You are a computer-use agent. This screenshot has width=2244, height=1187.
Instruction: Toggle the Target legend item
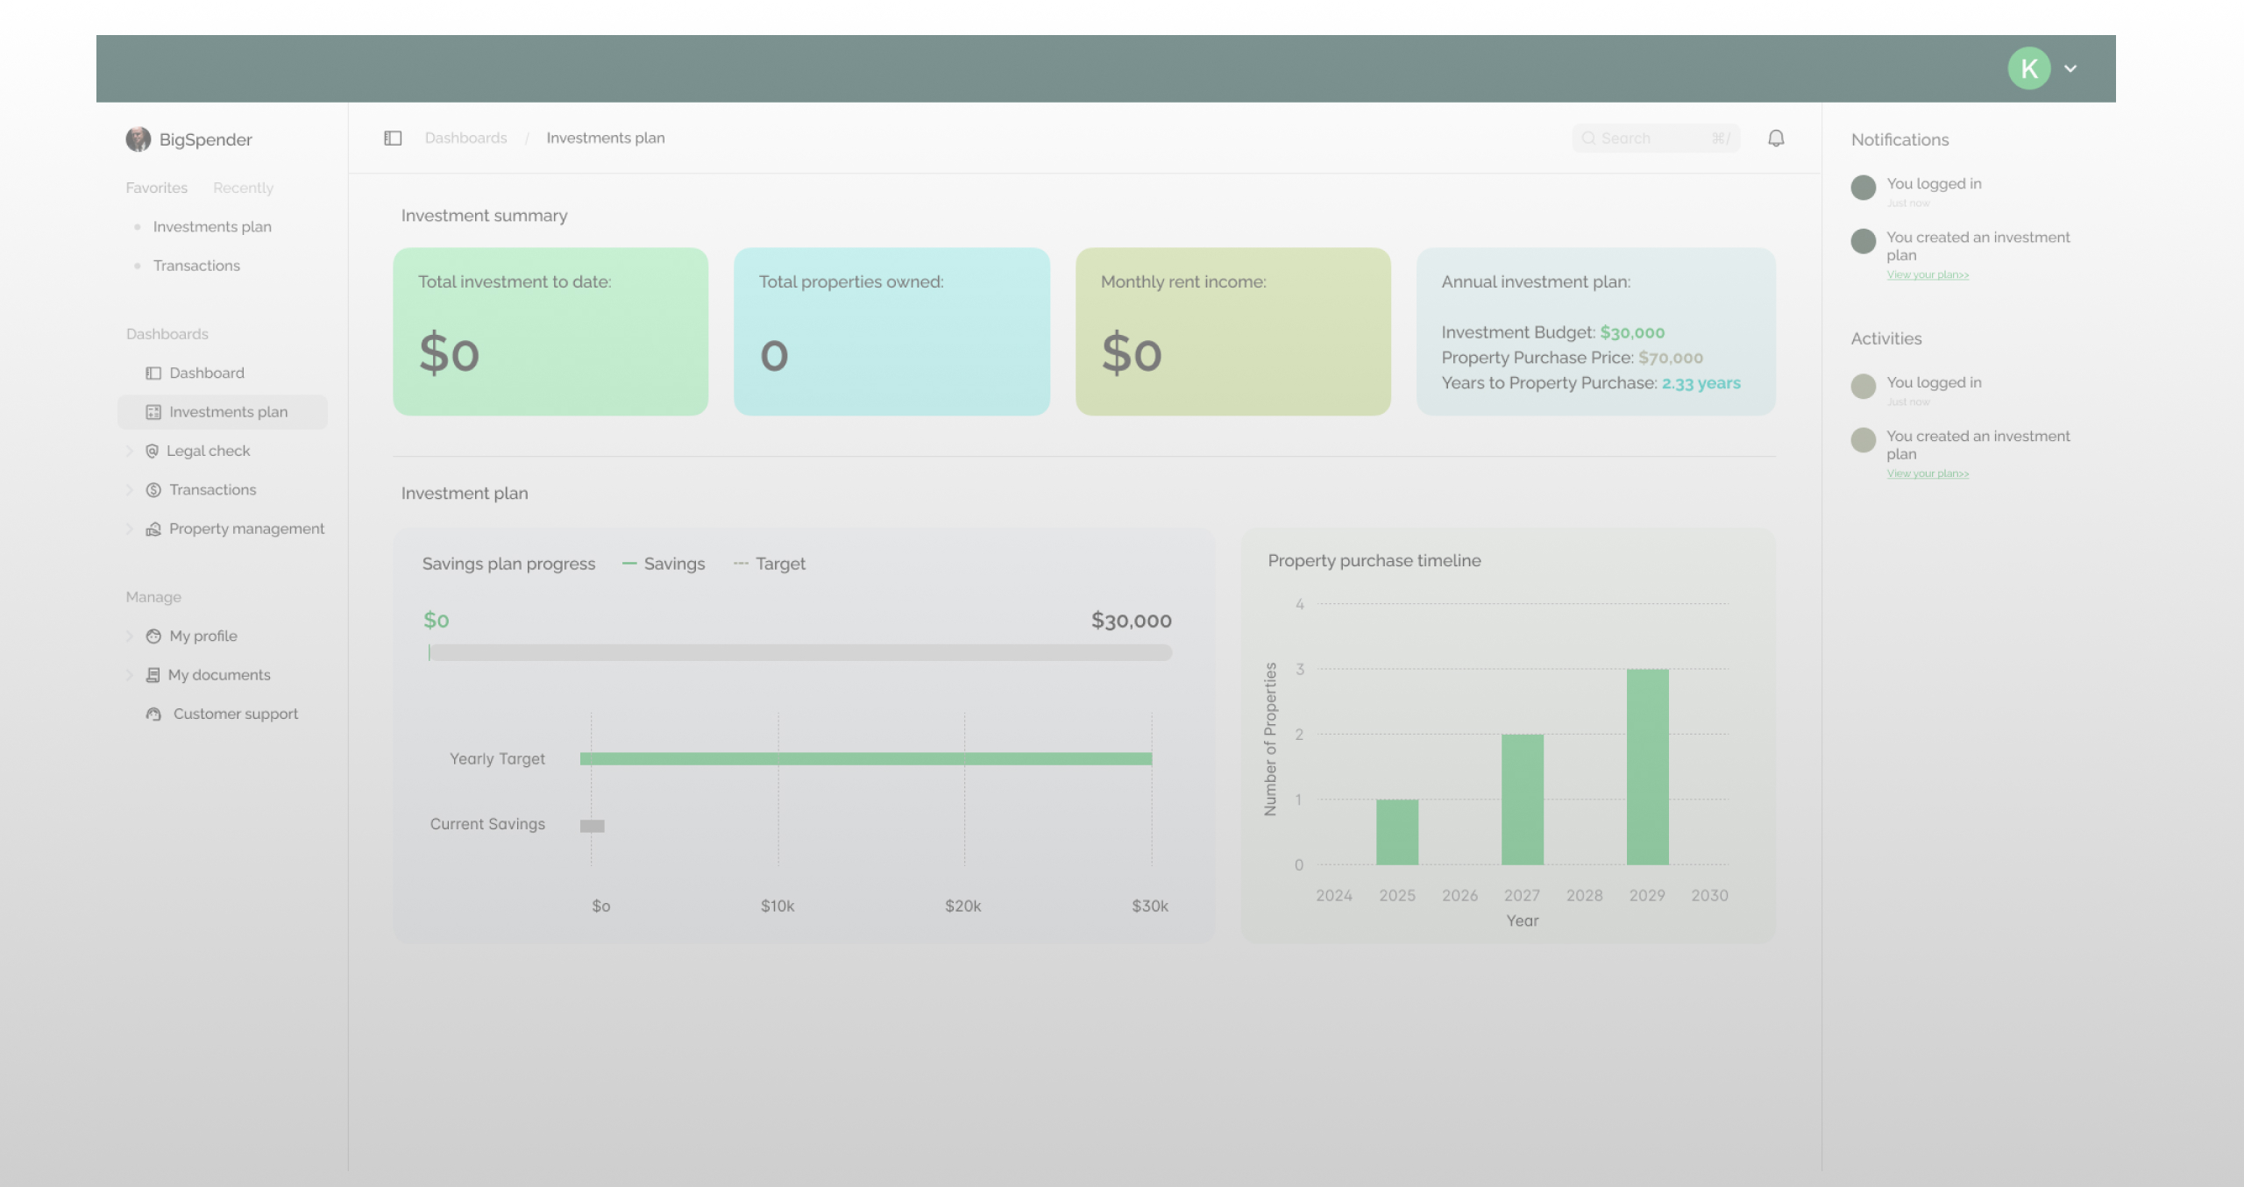769,565
